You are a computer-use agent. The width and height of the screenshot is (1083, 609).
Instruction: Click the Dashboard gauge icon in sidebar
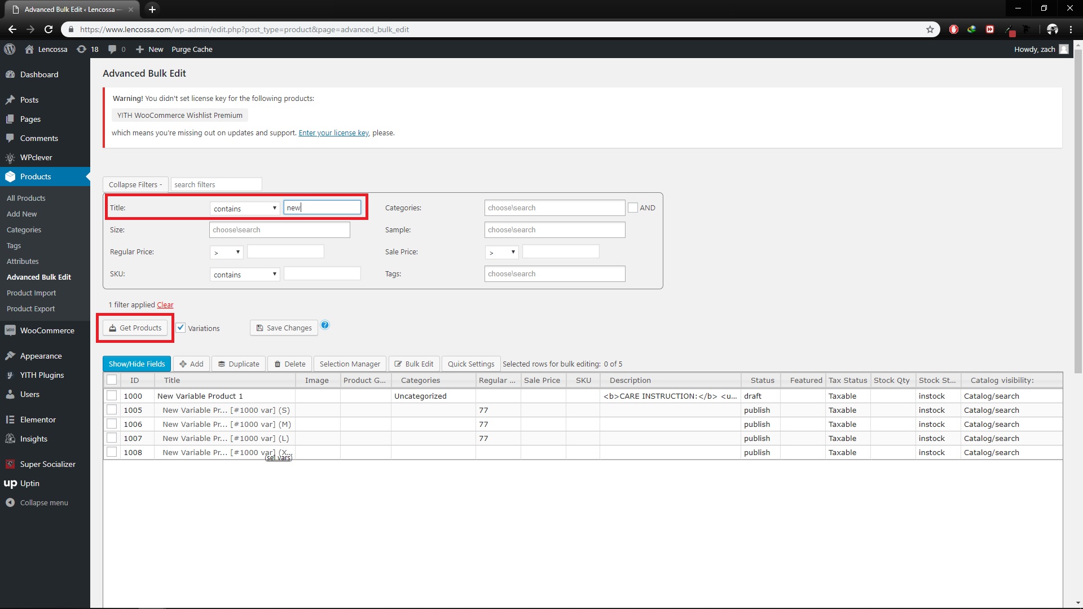tap(10, 74)
